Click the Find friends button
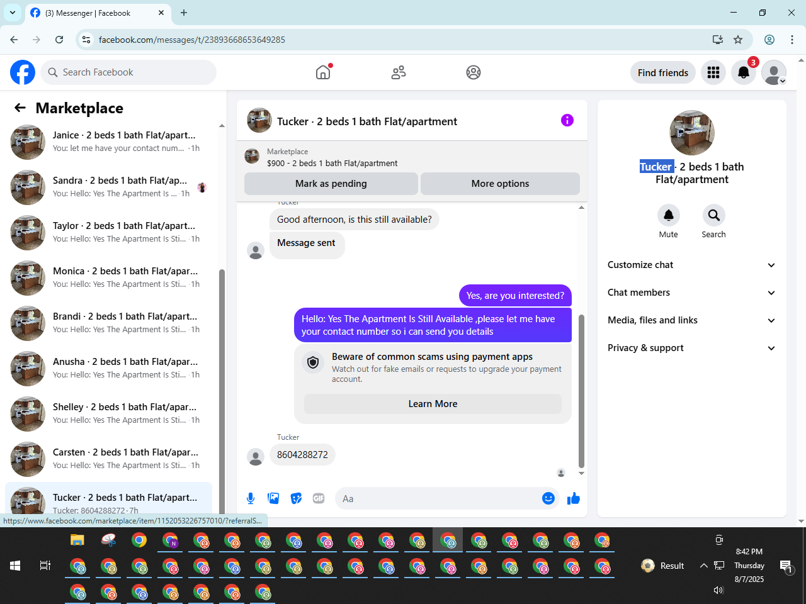 (663, 73)
